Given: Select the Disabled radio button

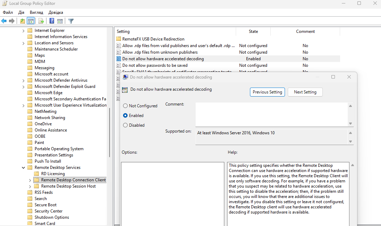Looking at the screenshot, I should [125, 125].
